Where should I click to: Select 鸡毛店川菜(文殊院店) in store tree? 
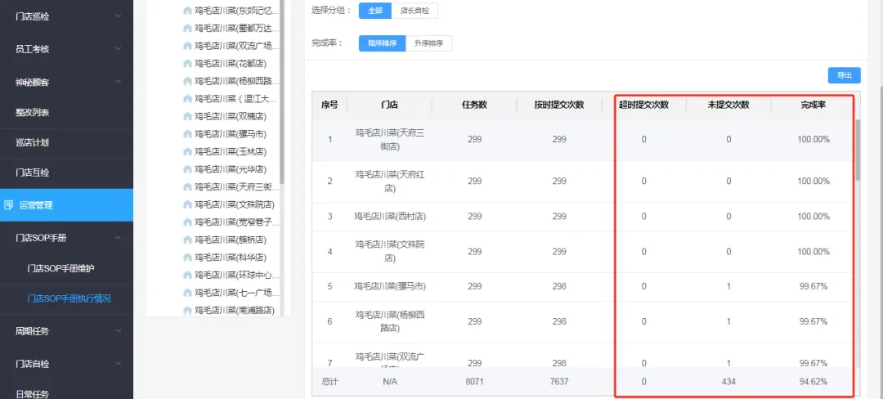tap(234, 204)
